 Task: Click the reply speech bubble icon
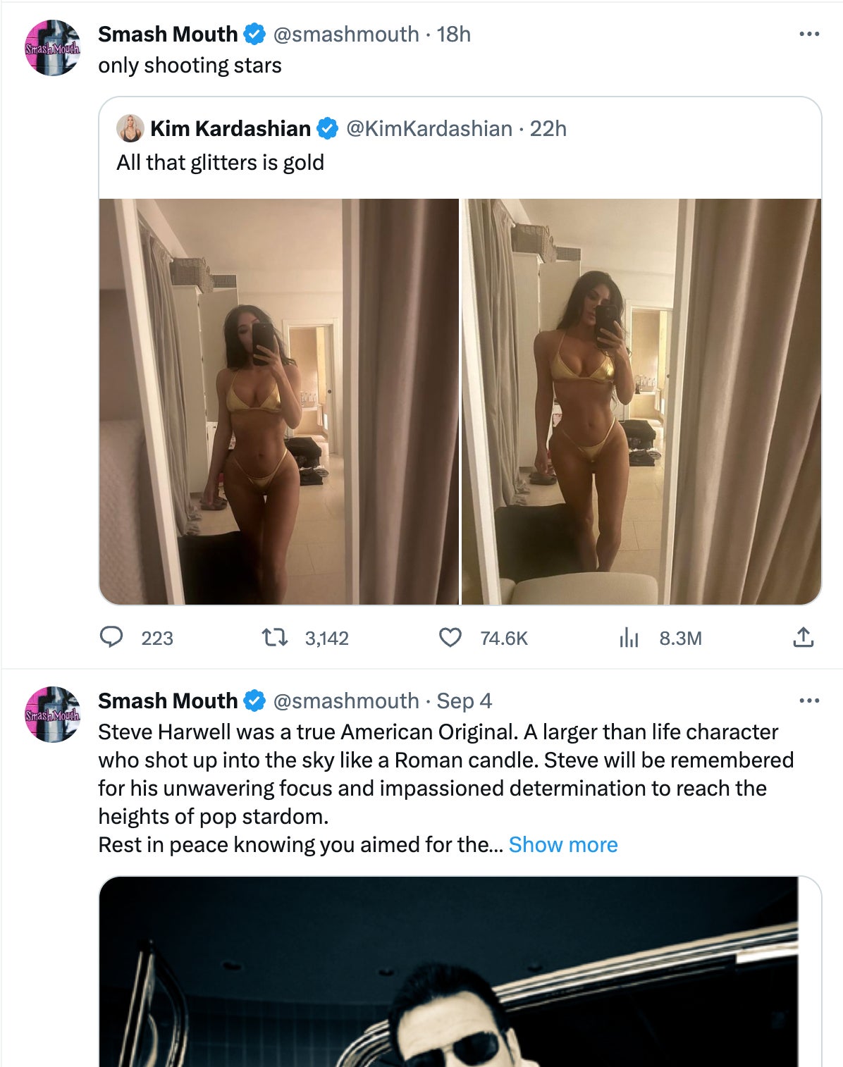[x=111, y=637]
